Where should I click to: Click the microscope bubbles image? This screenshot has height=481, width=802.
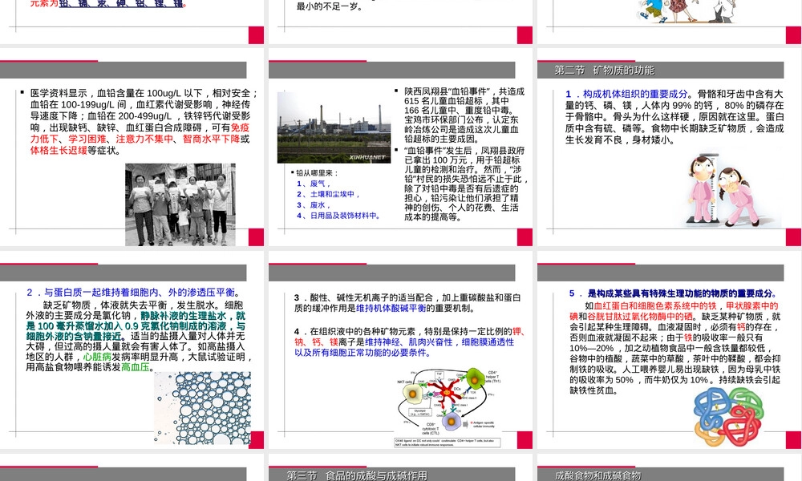point(203,408)
